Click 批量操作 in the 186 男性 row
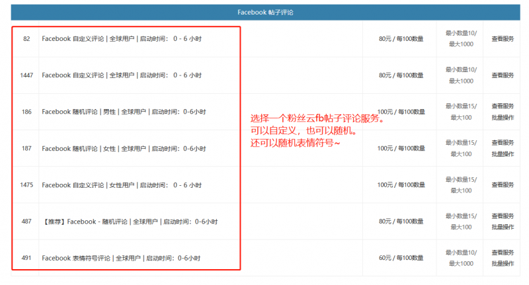 (x=503, y=118)
